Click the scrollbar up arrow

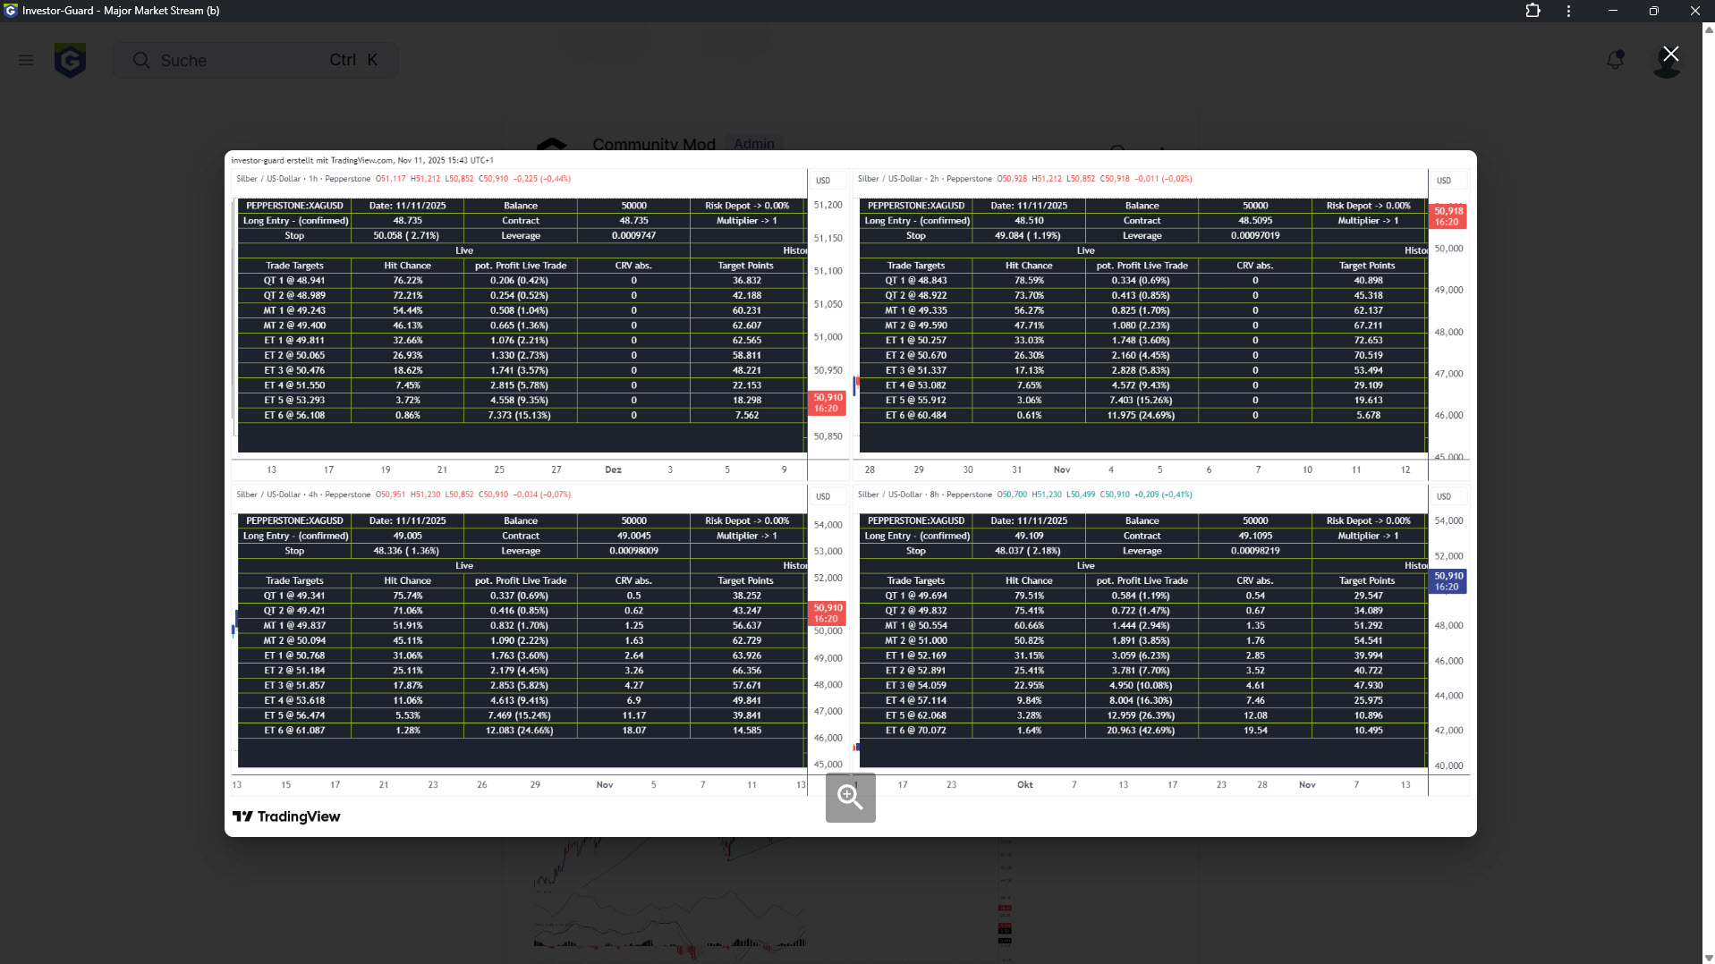[1708, 30]
